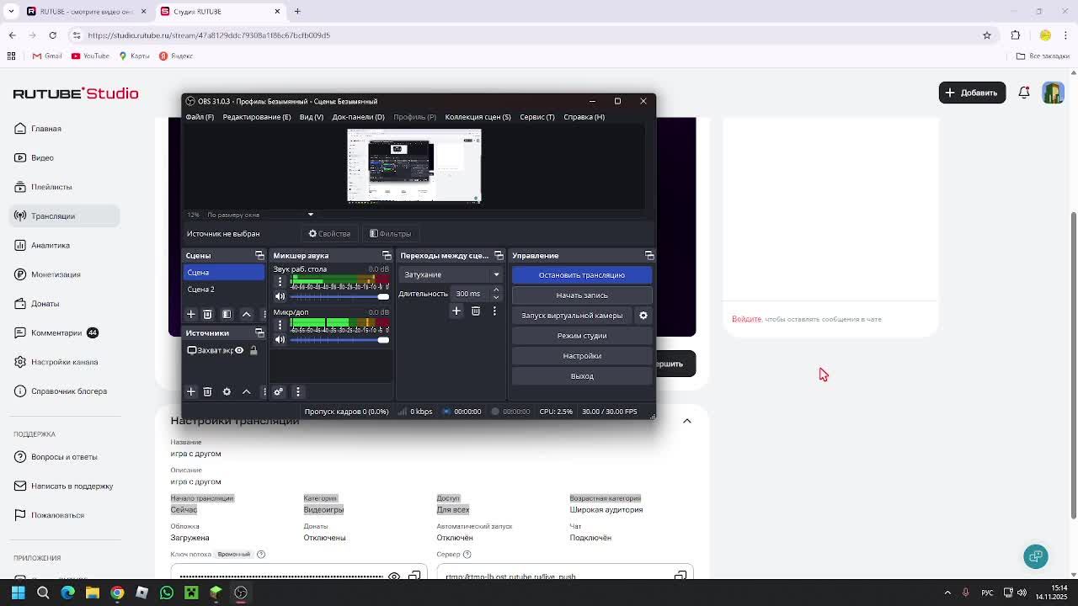Open OBS Справка menu
This screenshot has height=606, width=1078.
coord(584,117)
